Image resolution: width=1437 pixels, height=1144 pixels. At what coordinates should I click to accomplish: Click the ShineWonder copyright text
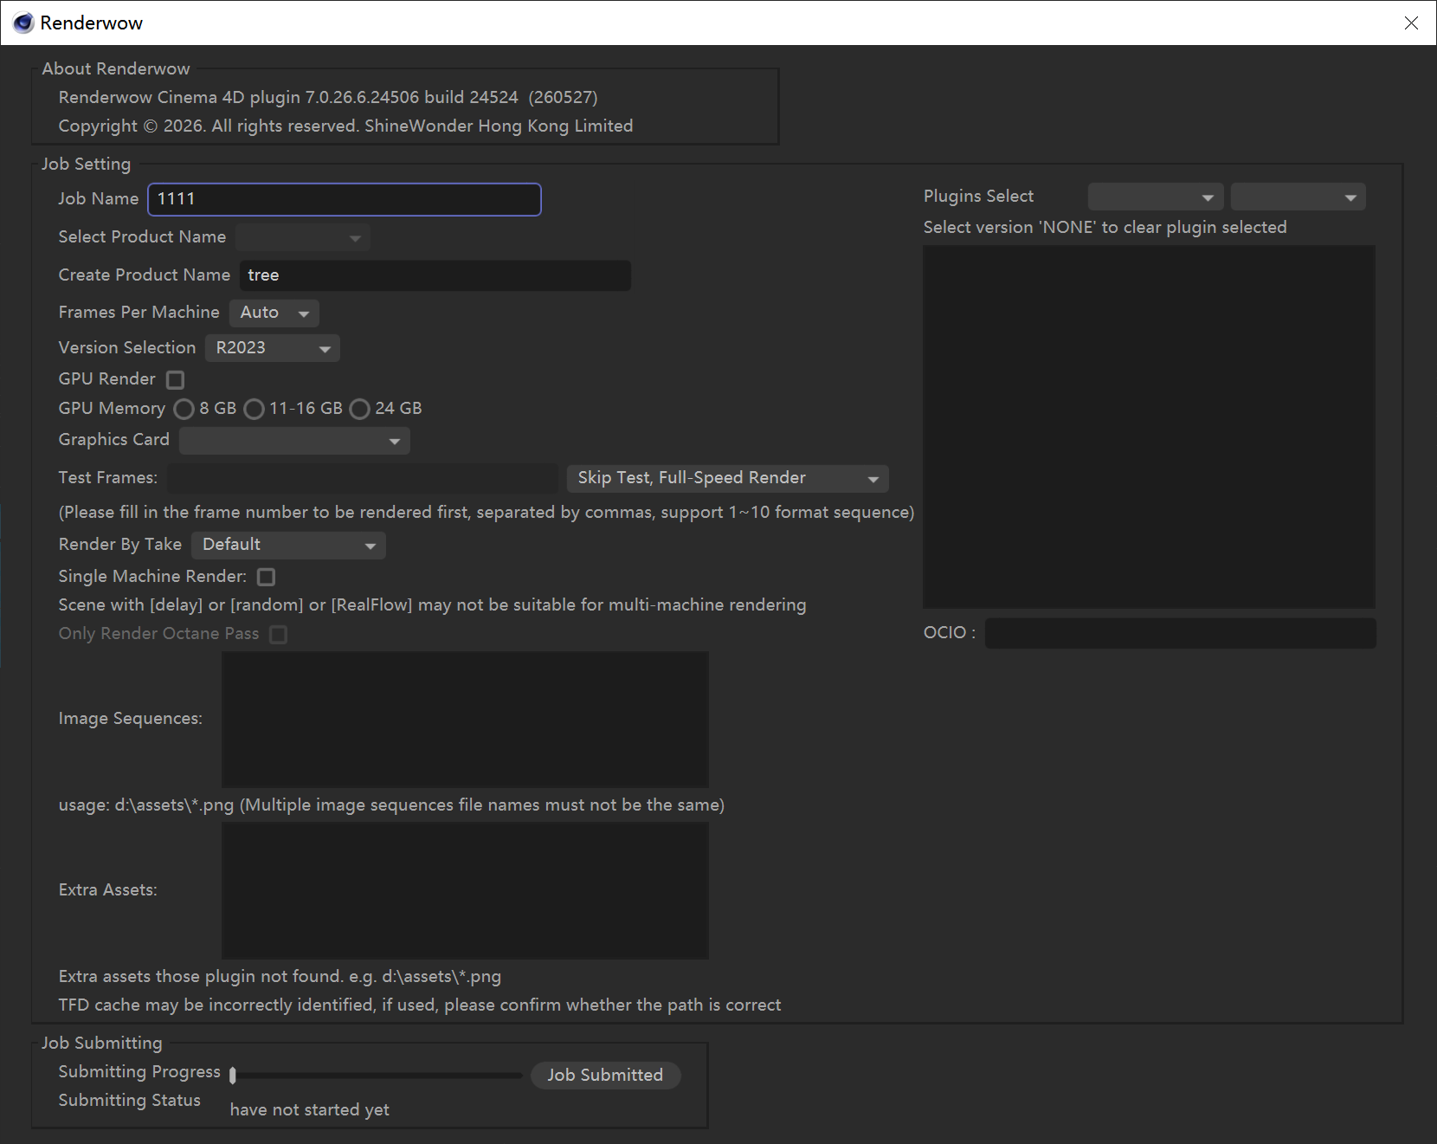pos(345,126)
